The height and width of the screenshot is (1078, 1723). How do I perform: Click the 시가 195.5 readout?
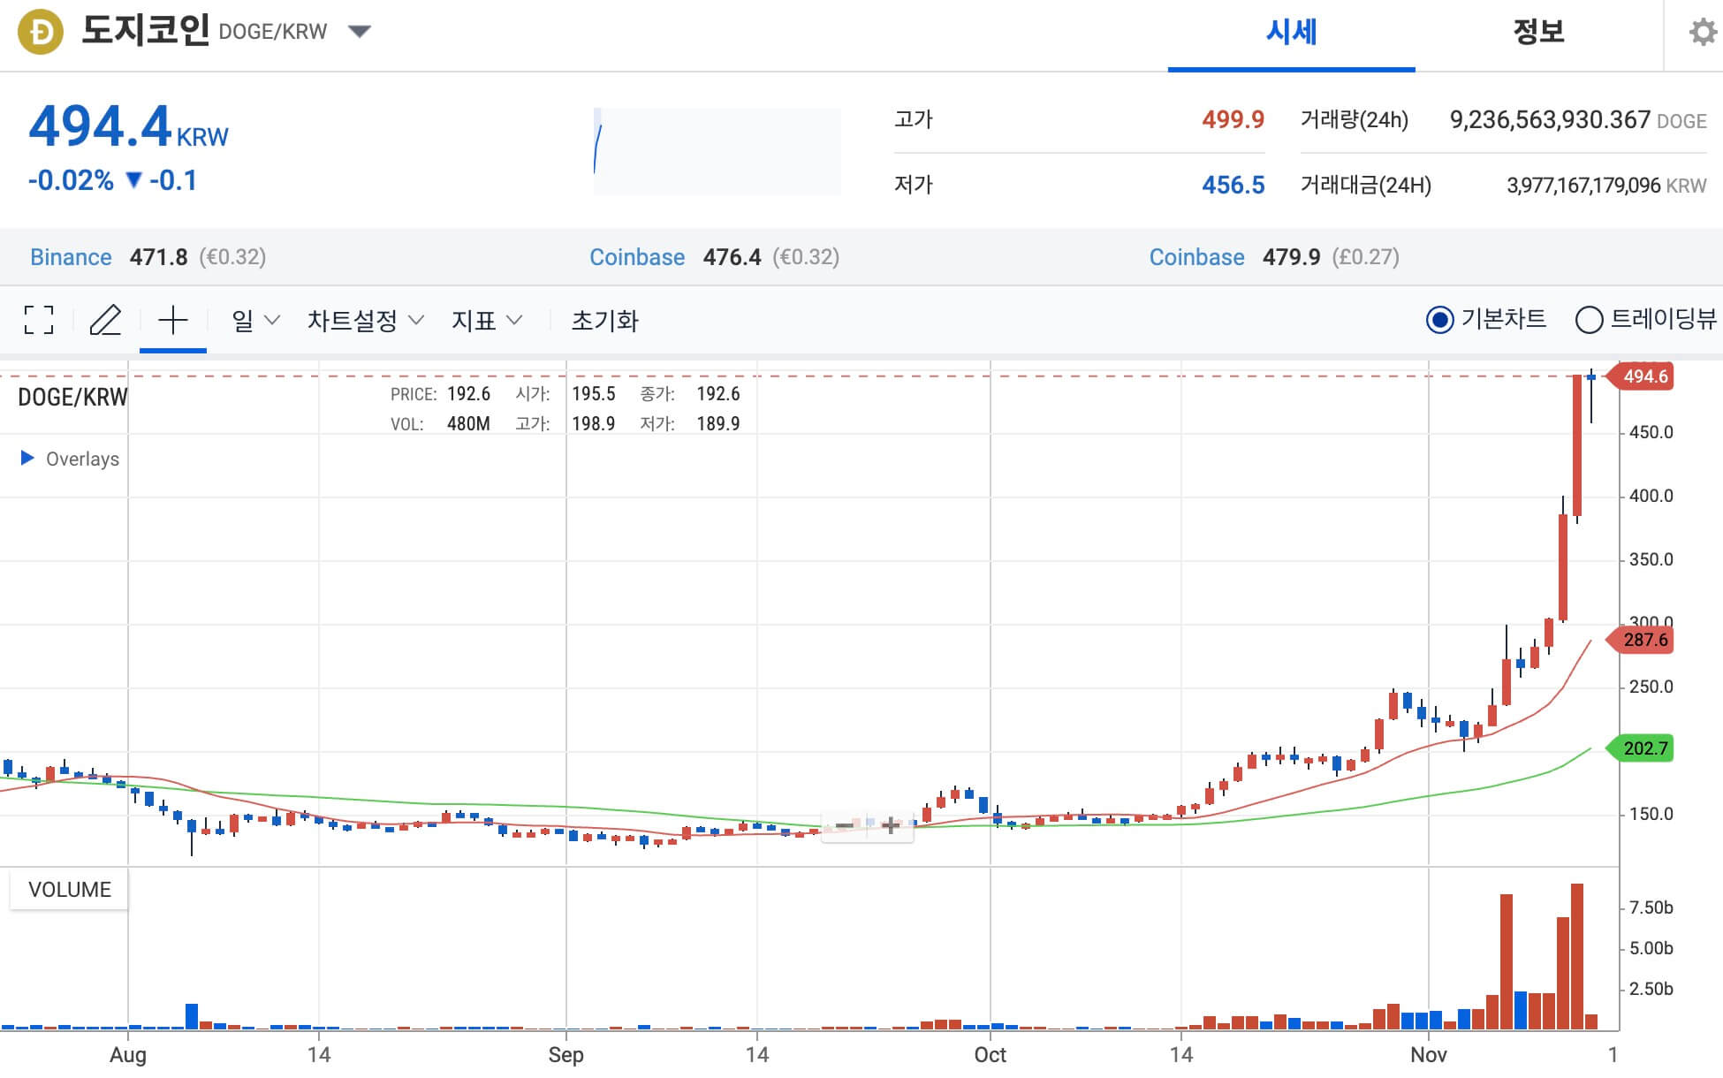coord(565,394)
